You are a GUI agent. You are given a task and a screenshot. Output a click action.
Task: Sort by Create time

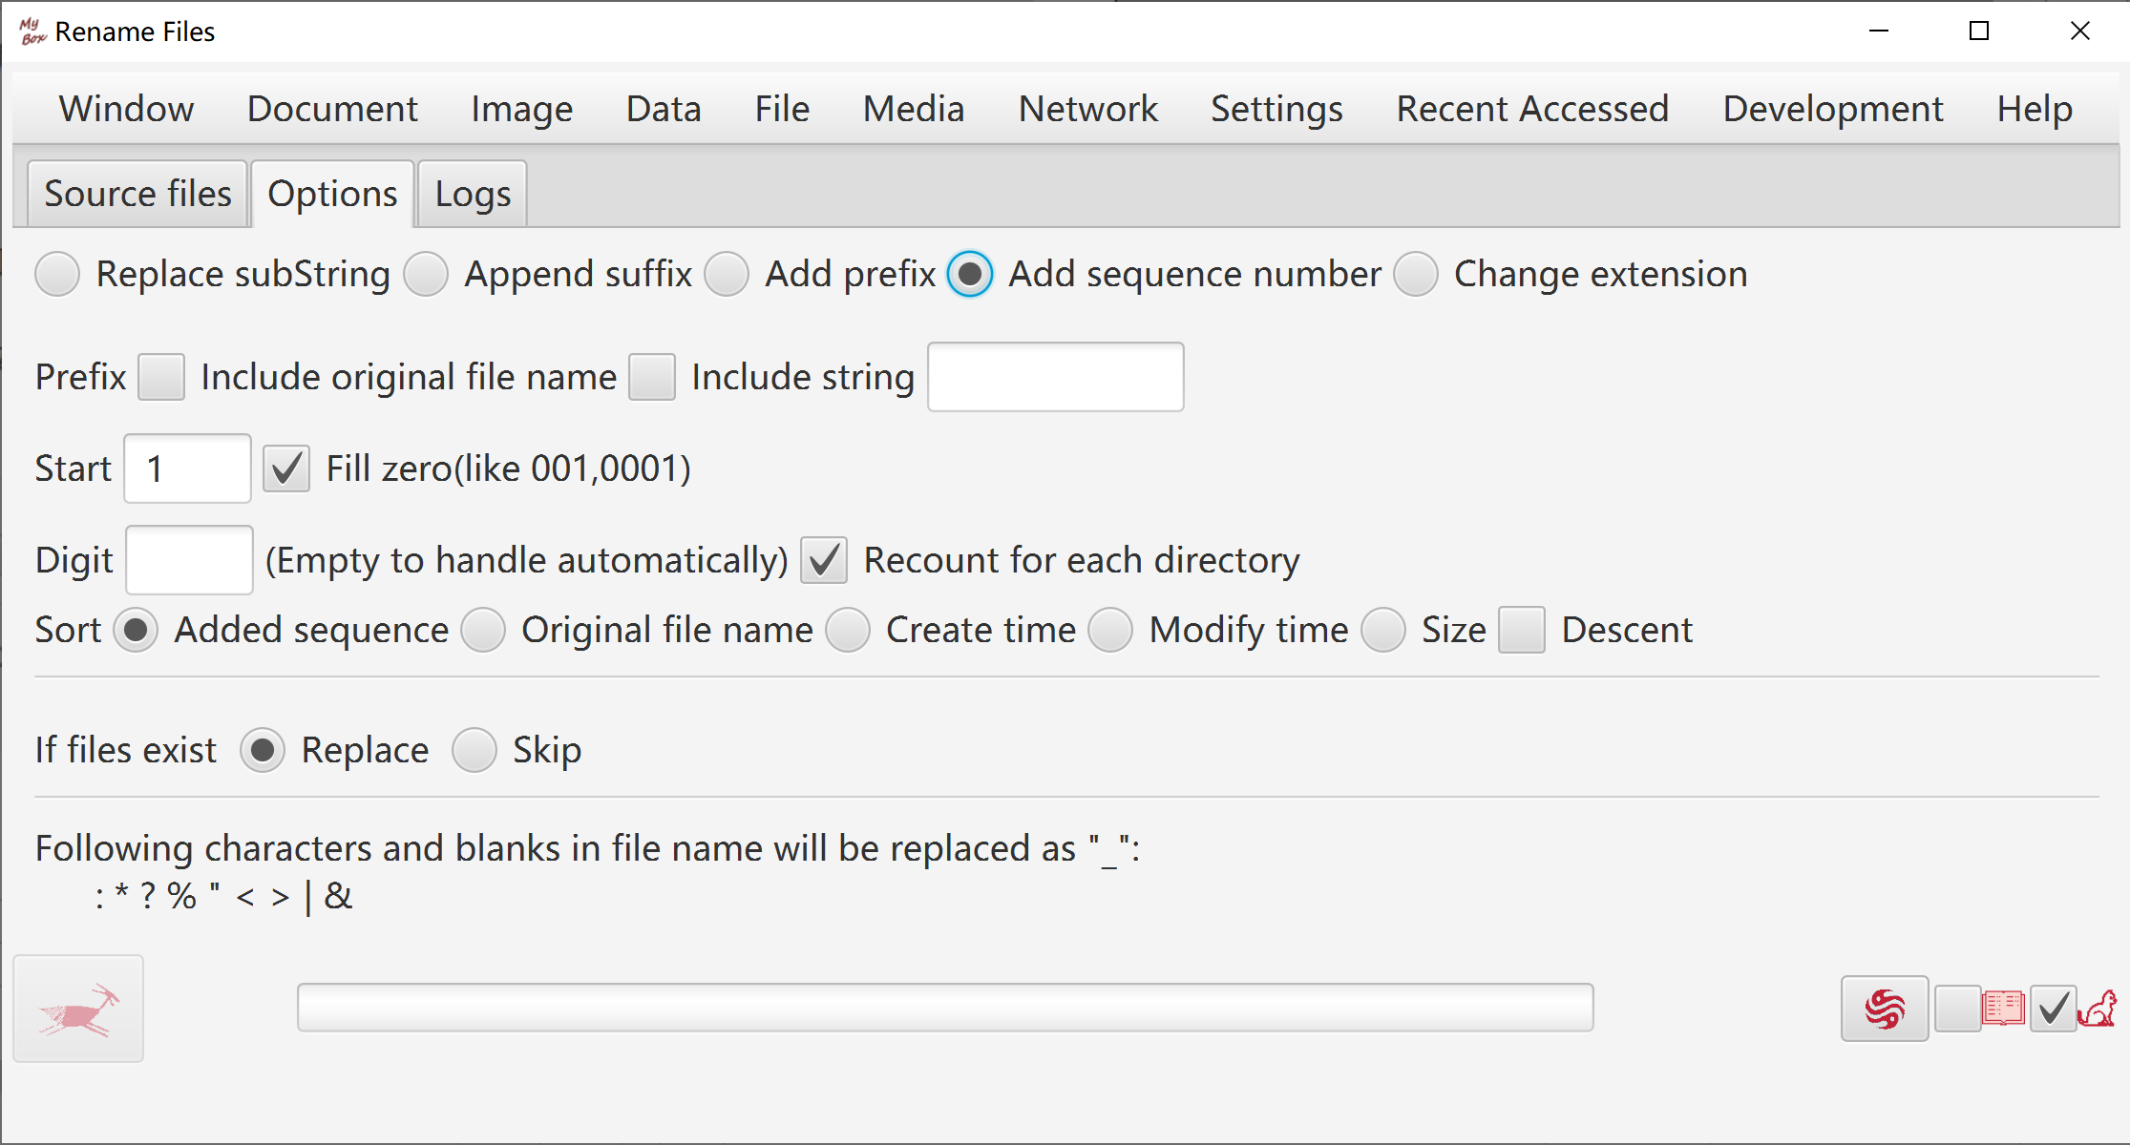[x=849, y=631]
